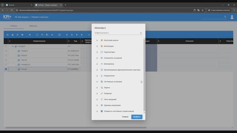The width and height of the screenshot is (237, 133).
Task: Toggle the checkbox for the Нулевой row
Action: (6, 46)
